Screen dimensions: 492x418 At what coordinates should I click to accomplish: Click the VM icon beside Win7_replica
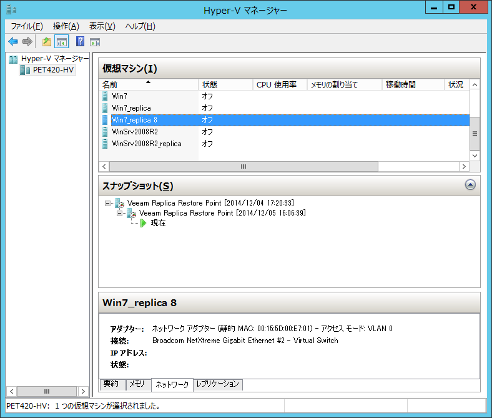[105, 108]
